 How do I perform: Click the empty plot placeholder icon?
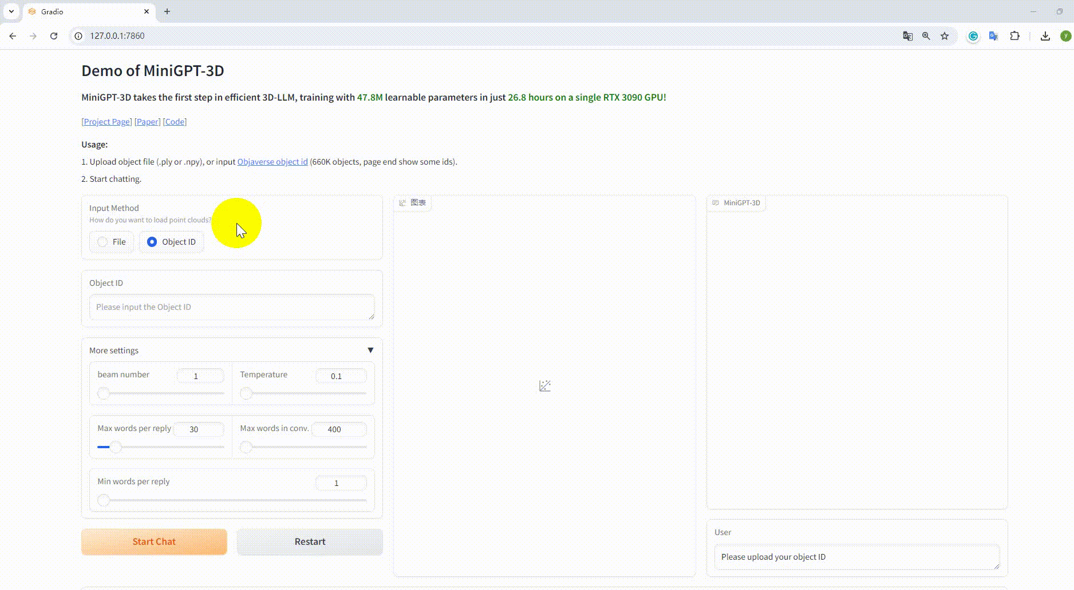[x=545, y=386]
